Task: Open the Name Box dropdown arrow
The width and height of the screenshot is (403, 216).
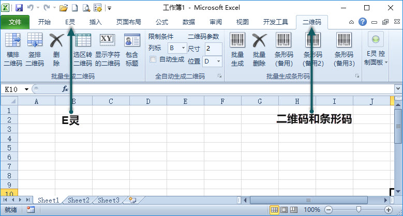Action: point(26,89)
